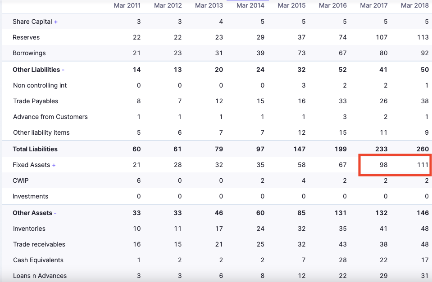
Task: Select the CWIP row label
Action: click(x=21, y=181)
